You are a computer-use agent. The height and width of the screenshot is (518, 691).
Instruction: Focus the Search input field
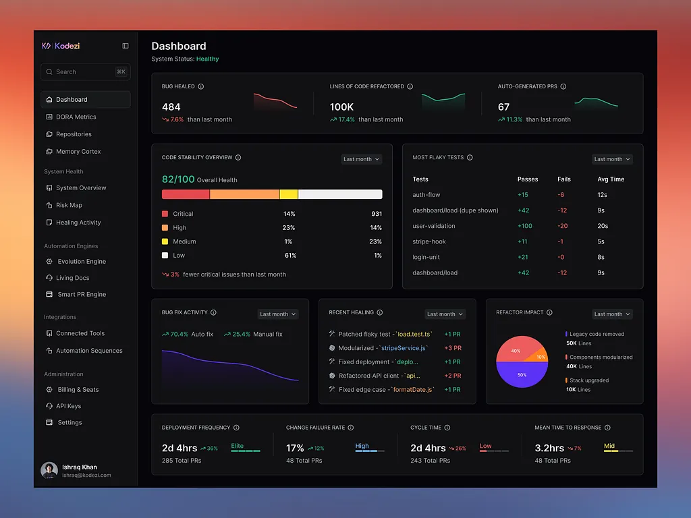pyautogui.click(x=86, y=71)
